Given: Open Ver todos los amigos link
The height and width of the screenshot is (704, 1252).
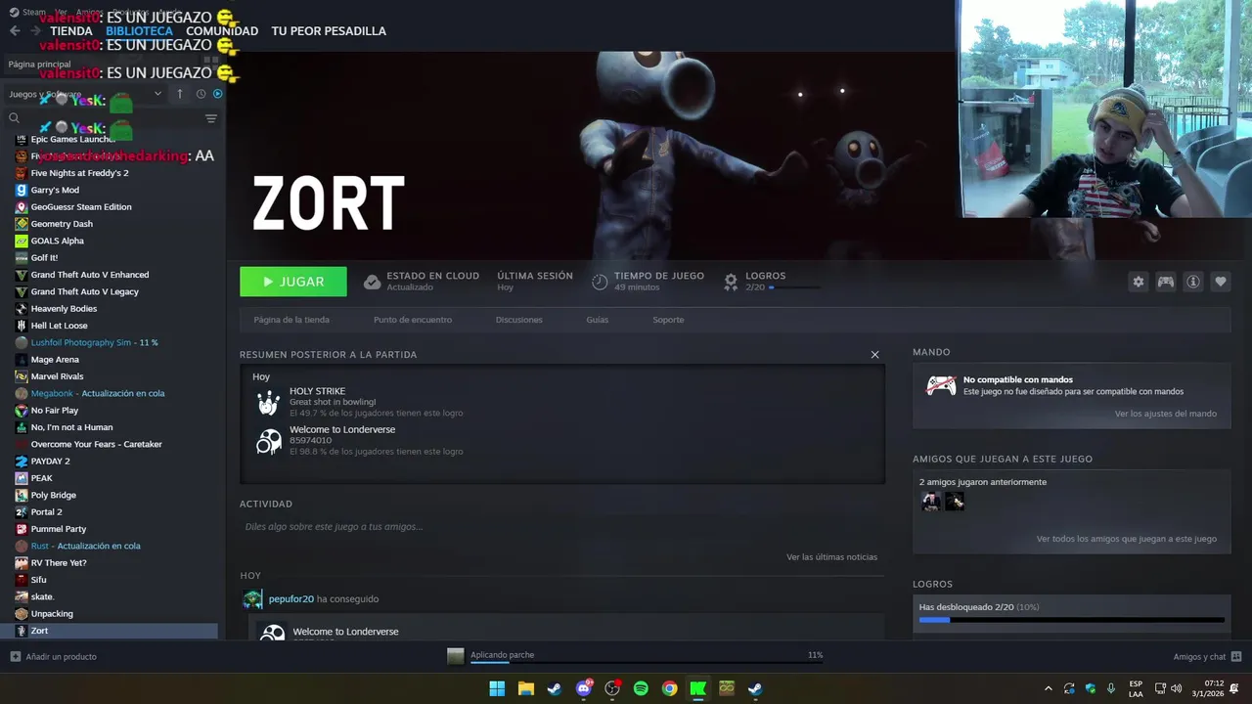Looking at the screenshot, I should tap(1127, 539).
